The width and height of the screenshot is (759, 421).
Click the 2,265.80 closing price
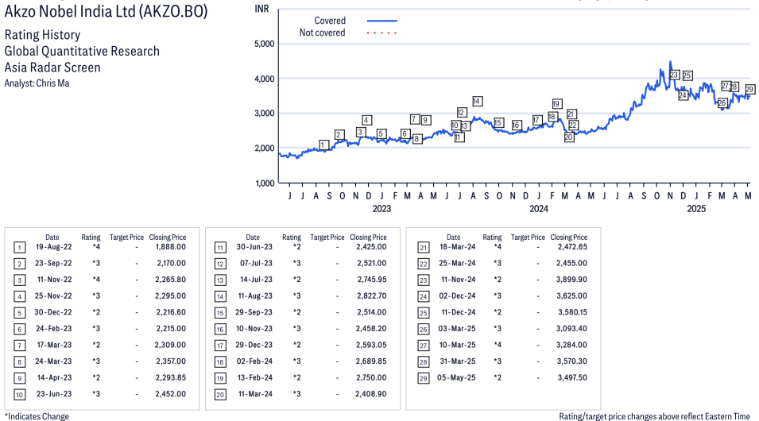(x=170, y=280)
